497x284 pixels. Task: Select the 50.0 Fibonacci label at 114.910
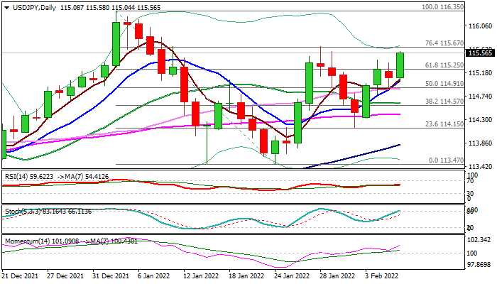[x=444, y=84]
